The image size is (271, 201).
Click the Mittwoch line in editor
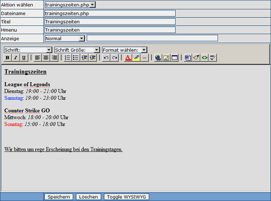36,117
